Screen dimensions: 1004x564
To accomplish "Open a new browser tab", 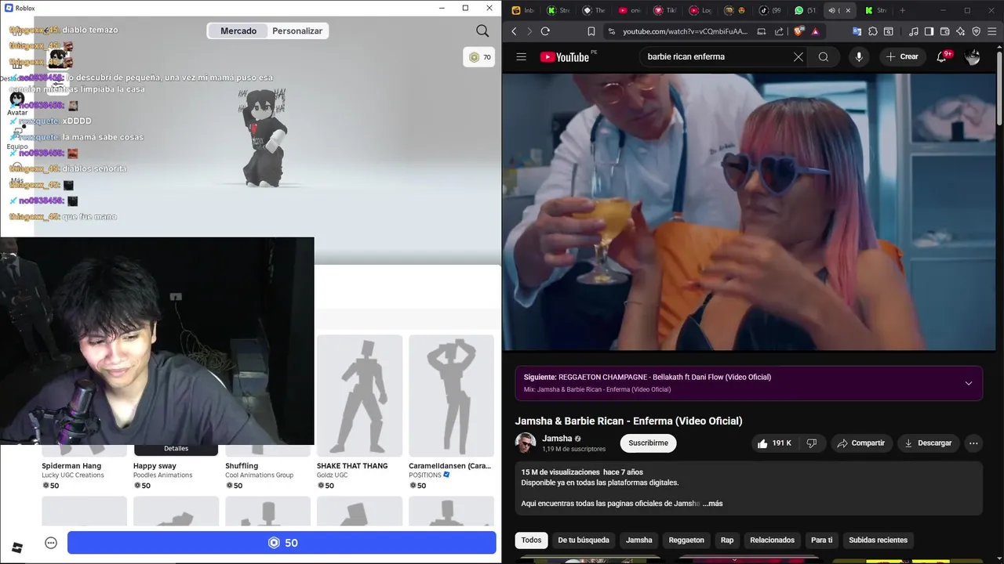I will point(902,10).
